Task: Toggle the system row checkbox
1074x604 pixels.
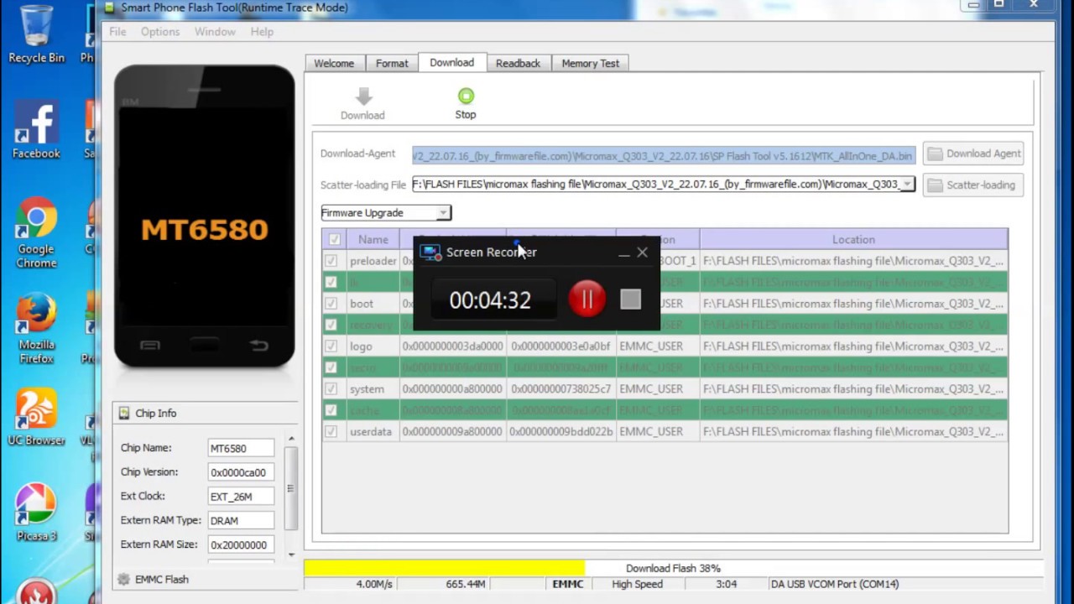Action: click(x=331, y=389)
